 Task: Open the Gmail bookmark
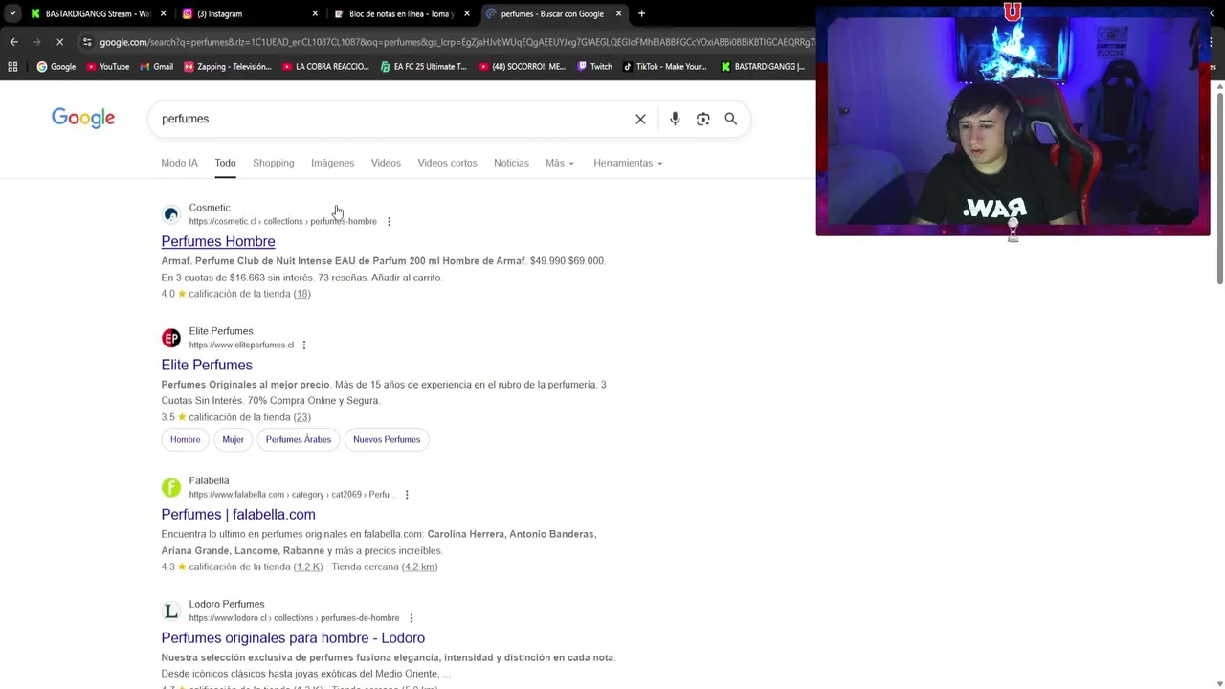point(156,66)
